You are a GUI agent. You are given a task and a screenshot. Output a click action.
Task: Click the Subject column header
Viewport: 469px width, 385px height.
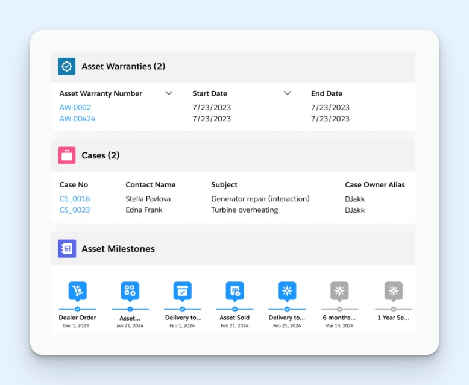[224, 185]
